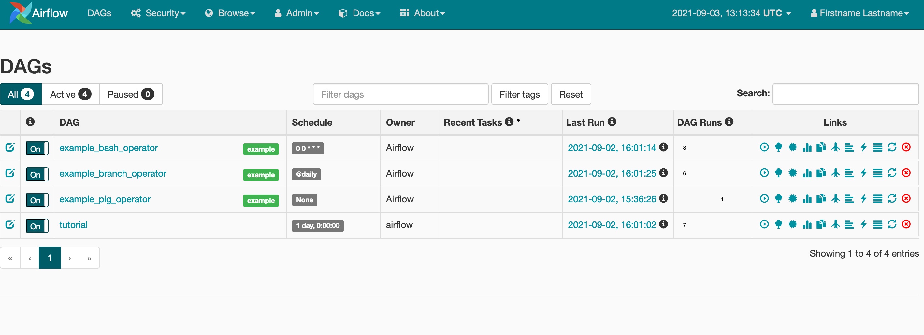
Task: Trigger the example_bash_operator DAG
Action: (764, 147)
